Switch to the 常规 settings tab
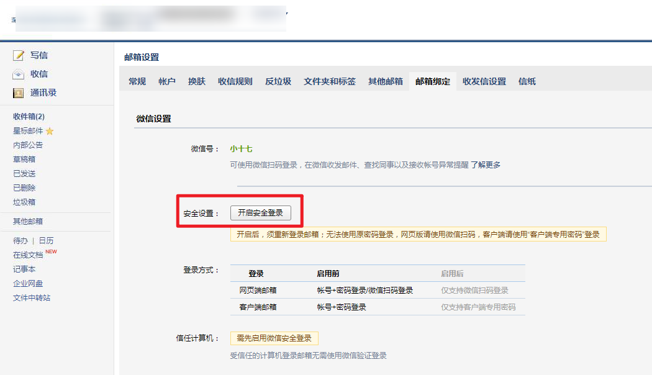652x375 pixels. click(x=137, y=81)
